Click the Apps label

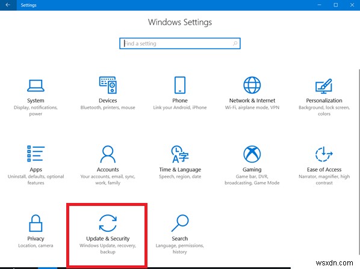36,170
